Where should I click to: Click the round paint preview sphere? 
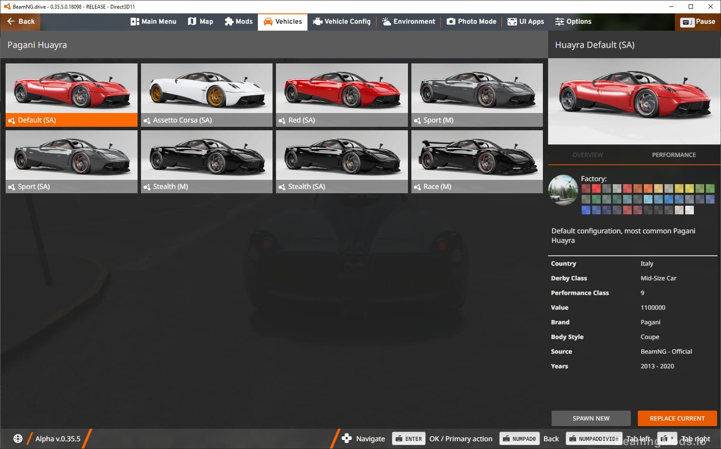pos(563,190)
